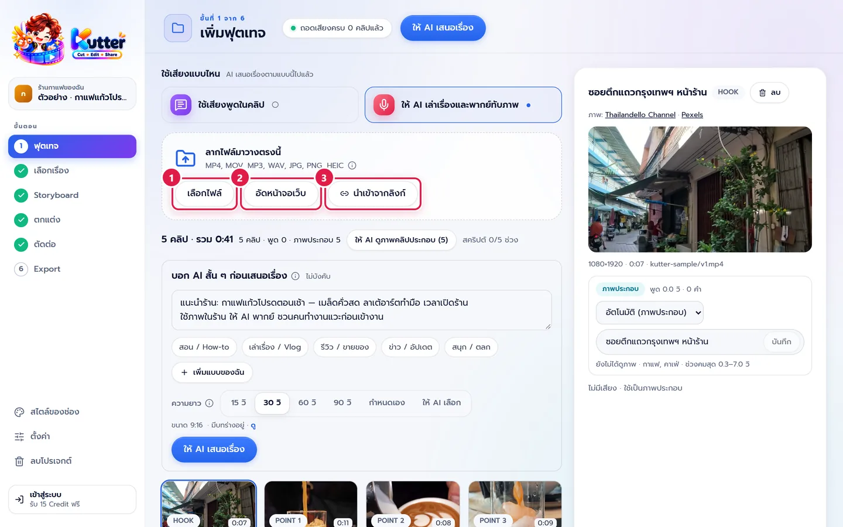Add รีวิว / ขายของ template chip
The height and width of the screenshot is (527, 843).
coord(345,347)
